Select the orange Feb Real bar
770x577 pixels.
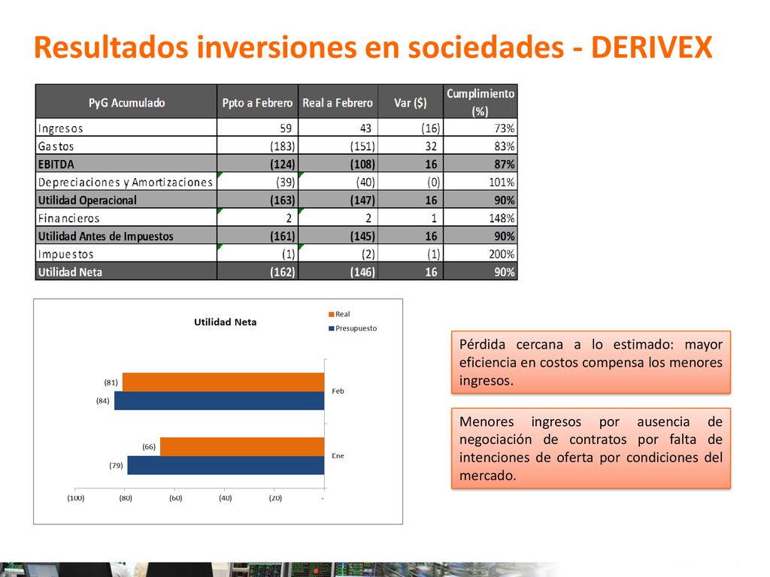click(223, 382)
